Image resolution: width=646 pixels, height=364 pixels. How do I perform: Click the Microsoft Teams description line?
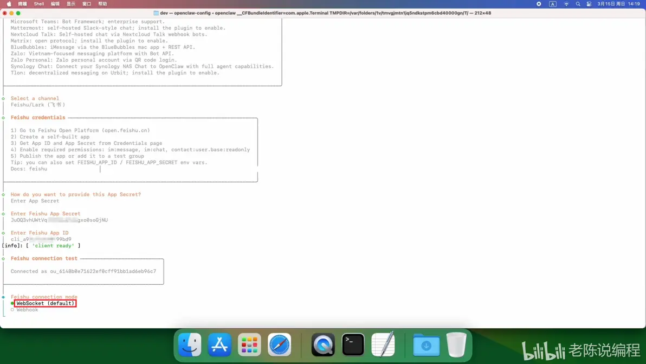(88, 22)
